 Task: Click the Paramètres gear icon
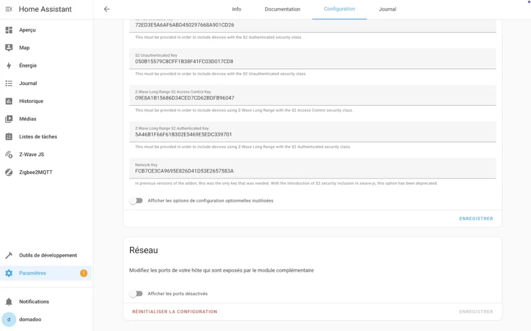tap(9, 273)
